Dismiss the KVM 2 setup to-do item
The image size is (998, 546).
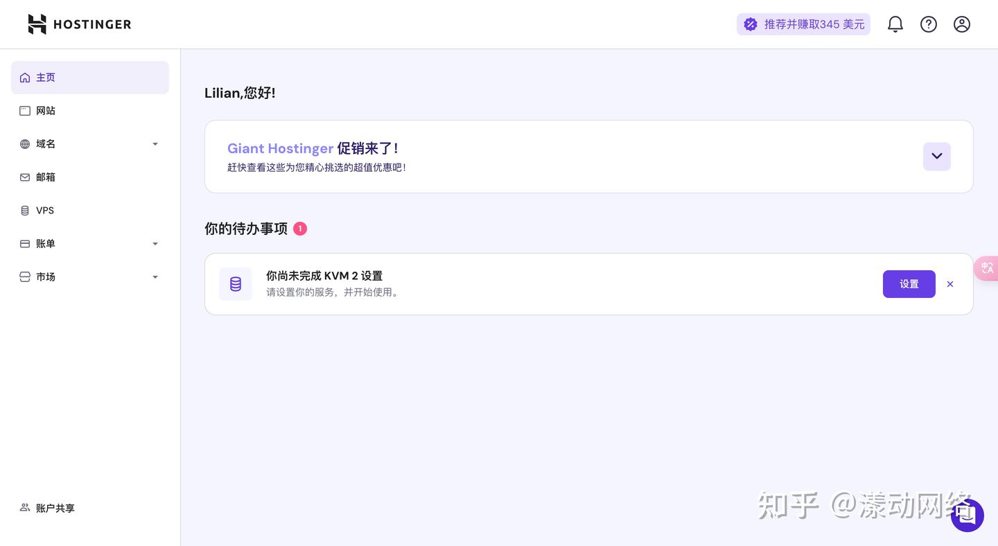pos(950,284)
